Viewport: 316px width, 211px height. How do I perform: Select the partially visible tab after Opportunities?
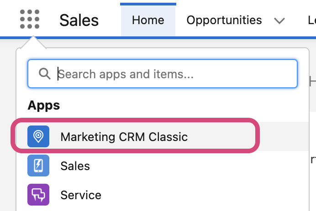point(312,20)
